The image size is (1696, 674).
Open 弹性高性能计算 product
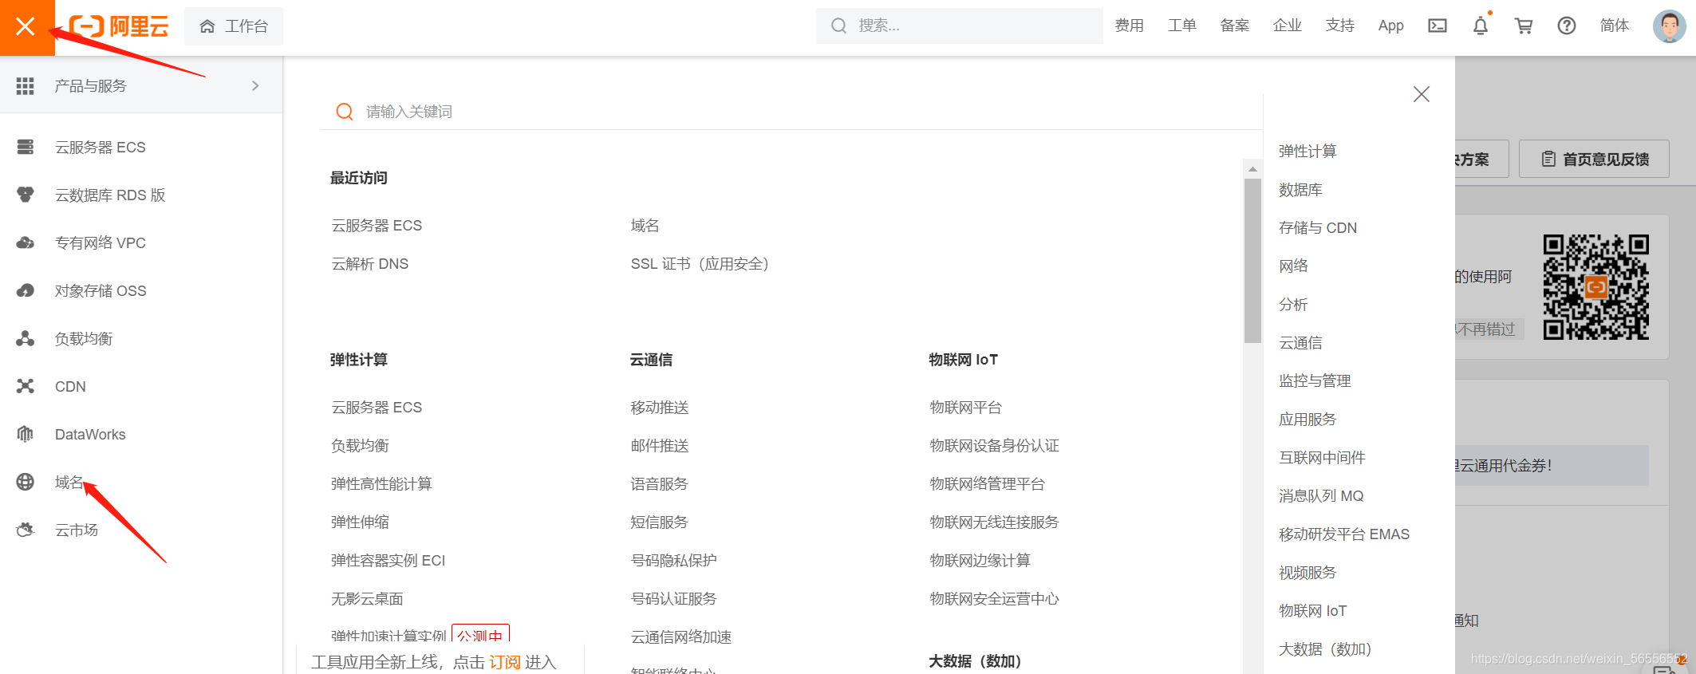tap(381, 484)
